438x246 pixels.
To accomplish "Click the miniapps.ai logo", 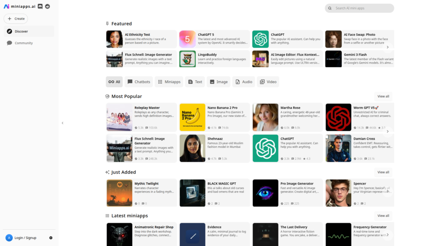I will tap(20, 6).
